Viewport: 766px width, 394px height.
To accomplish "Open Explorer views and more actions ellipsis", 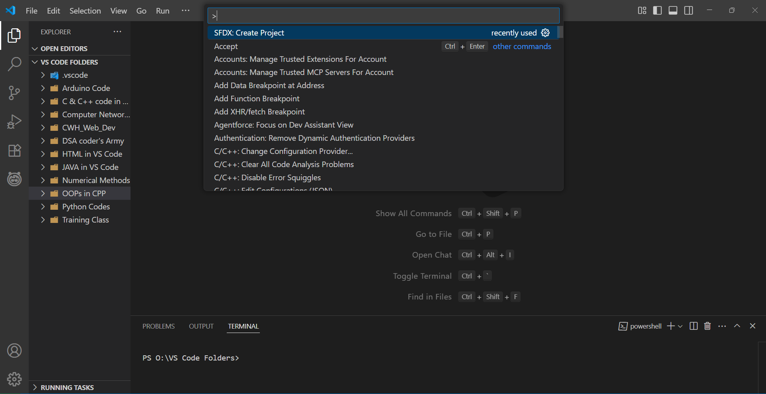I will (x=117, y=32).
